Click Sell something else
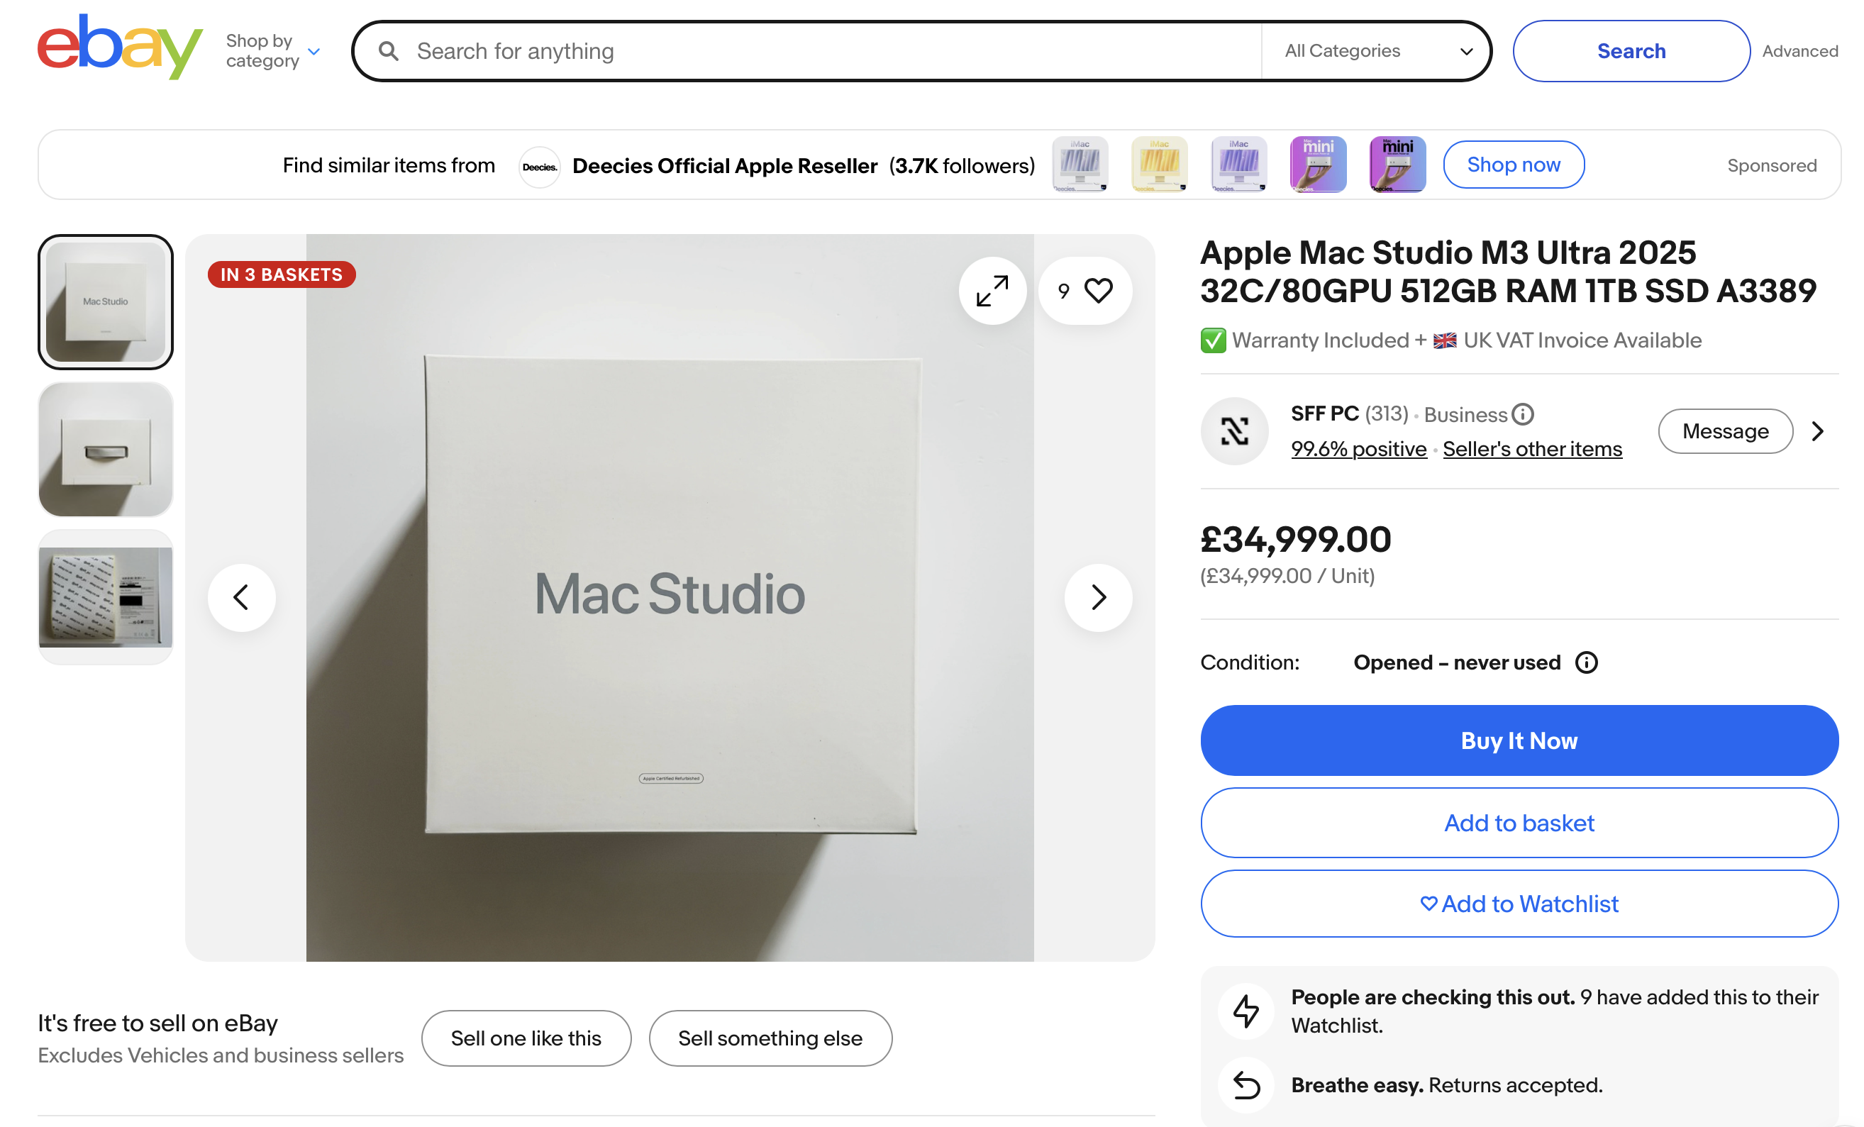Viewport: 1864px width, 1127px height. (770, 1038)
